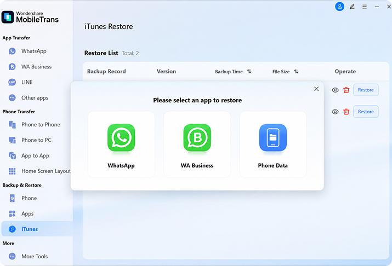Click the Backup & Restore section heading

point(22,185)
